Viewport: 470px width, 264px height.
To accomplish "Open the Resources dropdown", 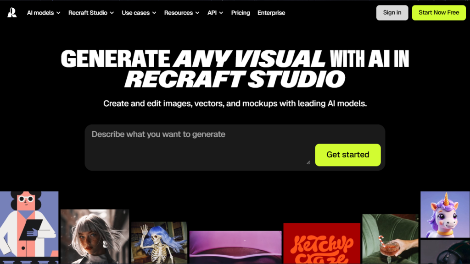I will [x=182, y=13].
